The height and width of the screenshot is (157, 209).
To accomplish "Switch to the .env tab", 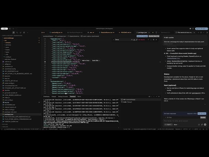I will 91,32.
